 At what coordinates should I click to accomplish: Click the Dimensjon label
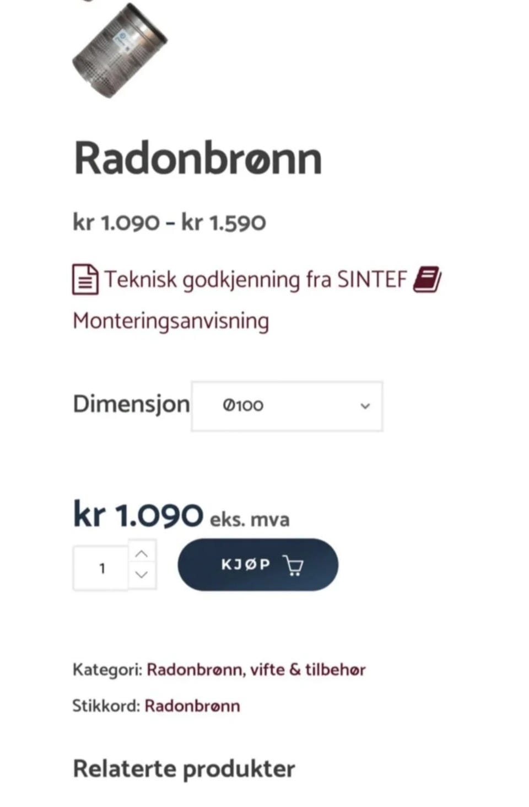pos(131,404)
